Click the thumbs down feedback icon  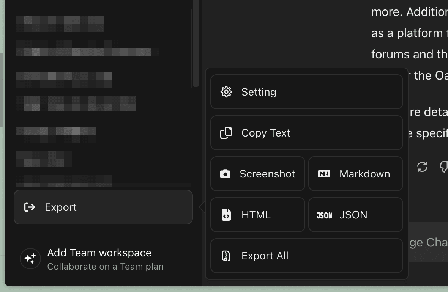tap(443, 167)
